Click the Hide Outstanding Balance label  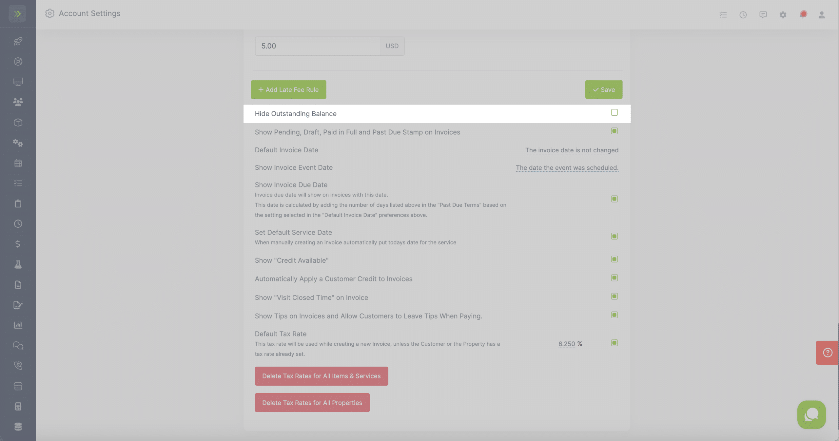[296, 114]
